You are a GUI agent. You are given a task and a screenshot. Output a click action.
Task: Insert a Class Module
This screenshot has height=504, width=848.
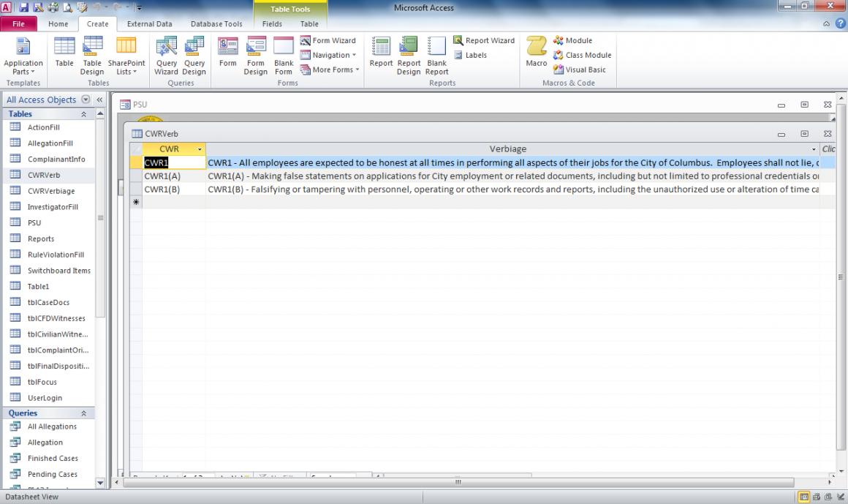click(x=583, y=55)
